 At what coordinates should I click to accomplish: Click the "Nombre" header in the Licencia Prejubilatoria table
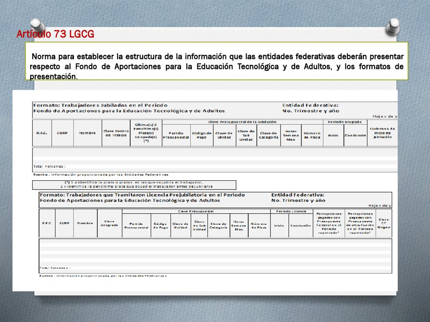pos(85,223)
